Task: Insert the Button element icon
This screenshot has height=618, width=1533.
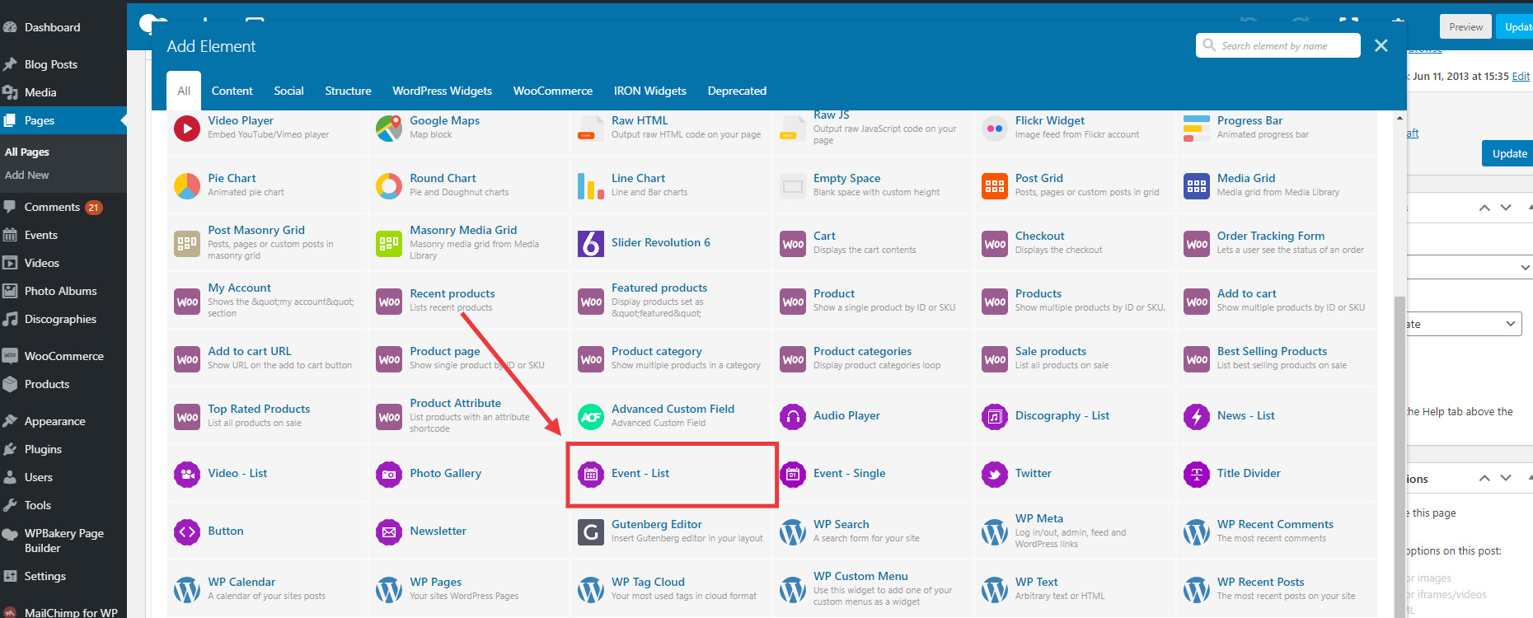Action: coord(187,532)
